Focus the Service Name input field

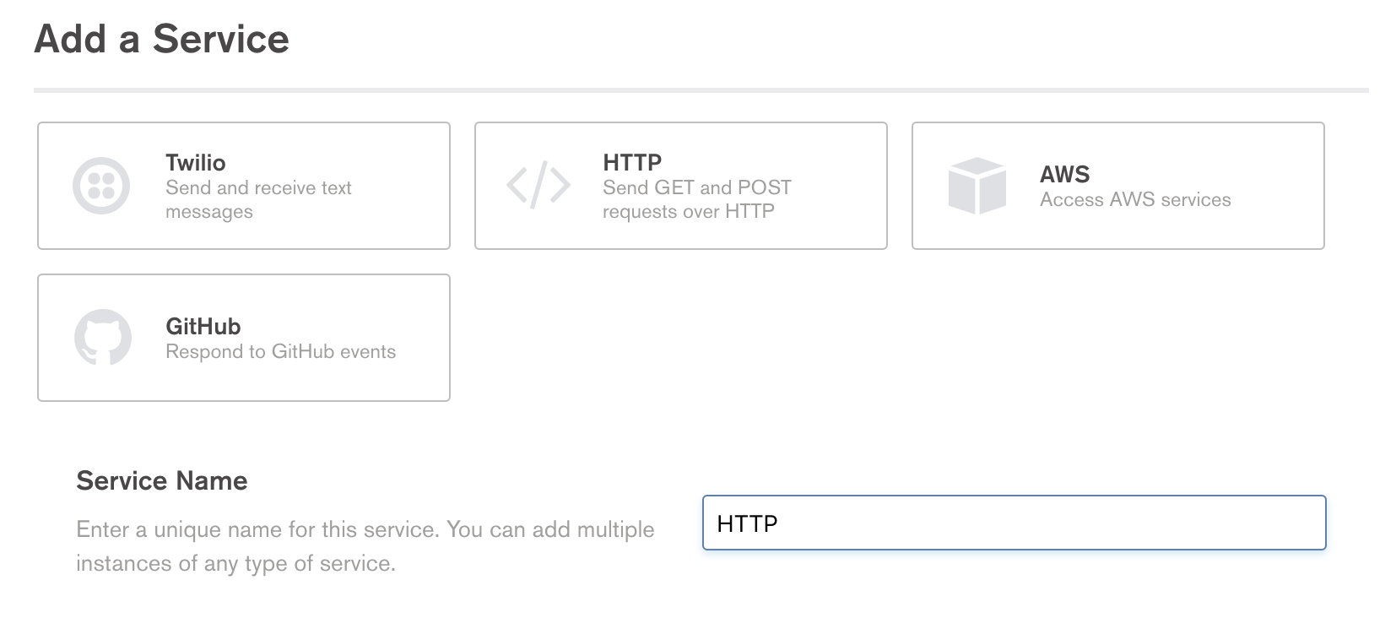(1015, 523)
